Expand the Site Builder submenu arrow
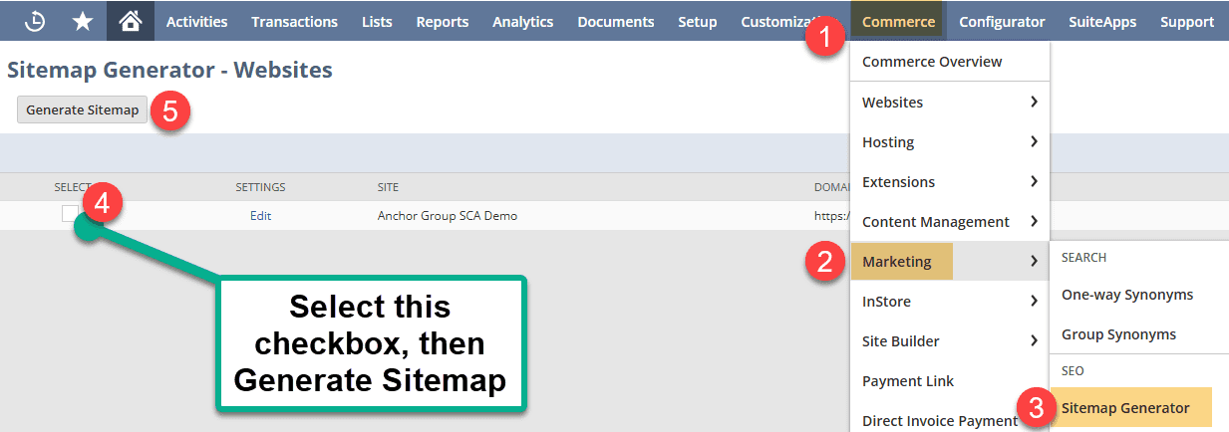Screen dimensions: 1229x432 tap(1034, 341)
